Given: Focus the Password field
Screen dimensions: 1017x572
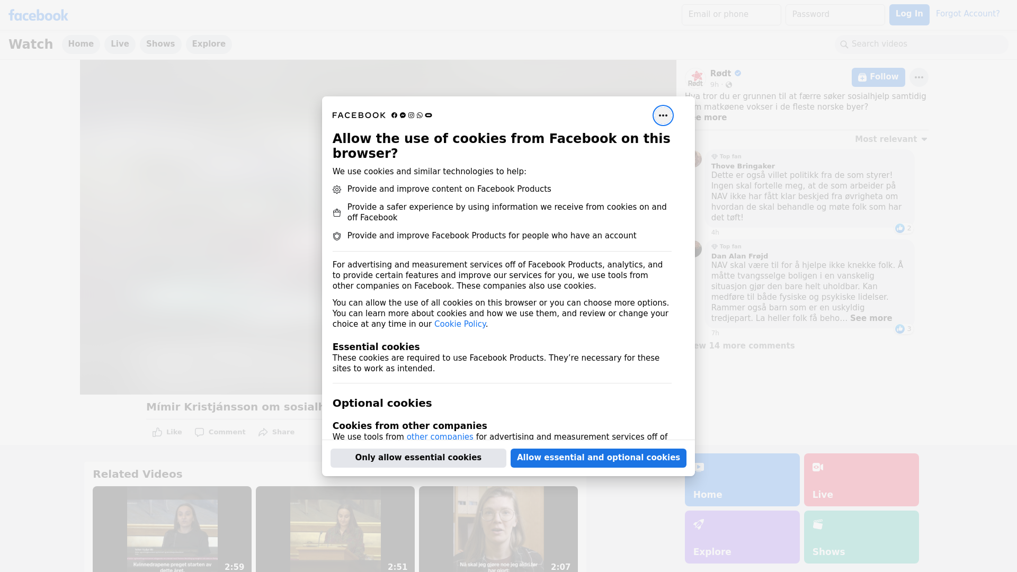Looking at the screenshot, I should pyautogui.click(x=835, y=15).
